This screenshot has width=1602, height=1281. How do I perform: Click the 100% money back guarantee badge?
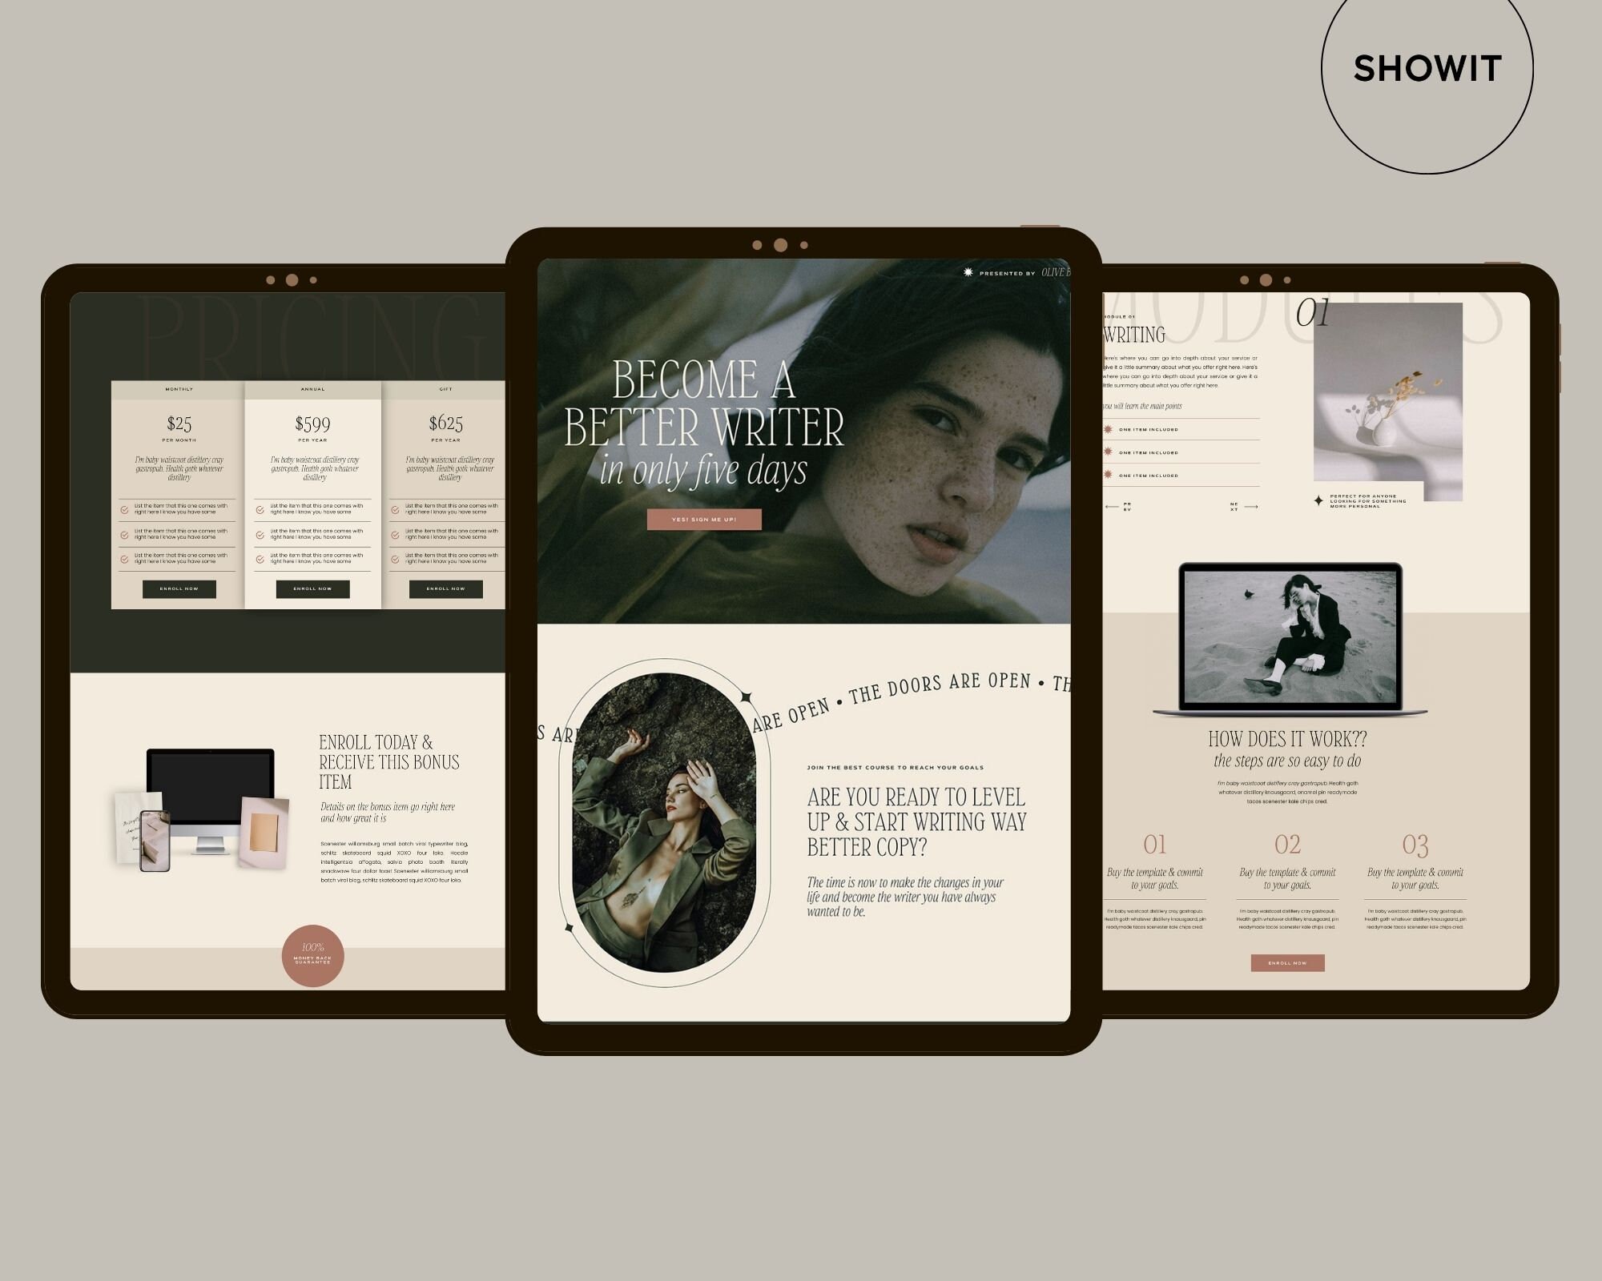[313, 956]
